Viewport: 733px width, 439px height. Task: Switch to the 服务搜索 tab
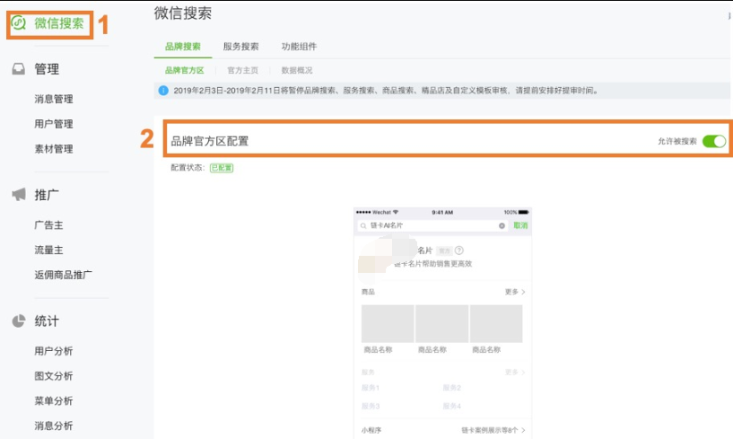(240, 47)
